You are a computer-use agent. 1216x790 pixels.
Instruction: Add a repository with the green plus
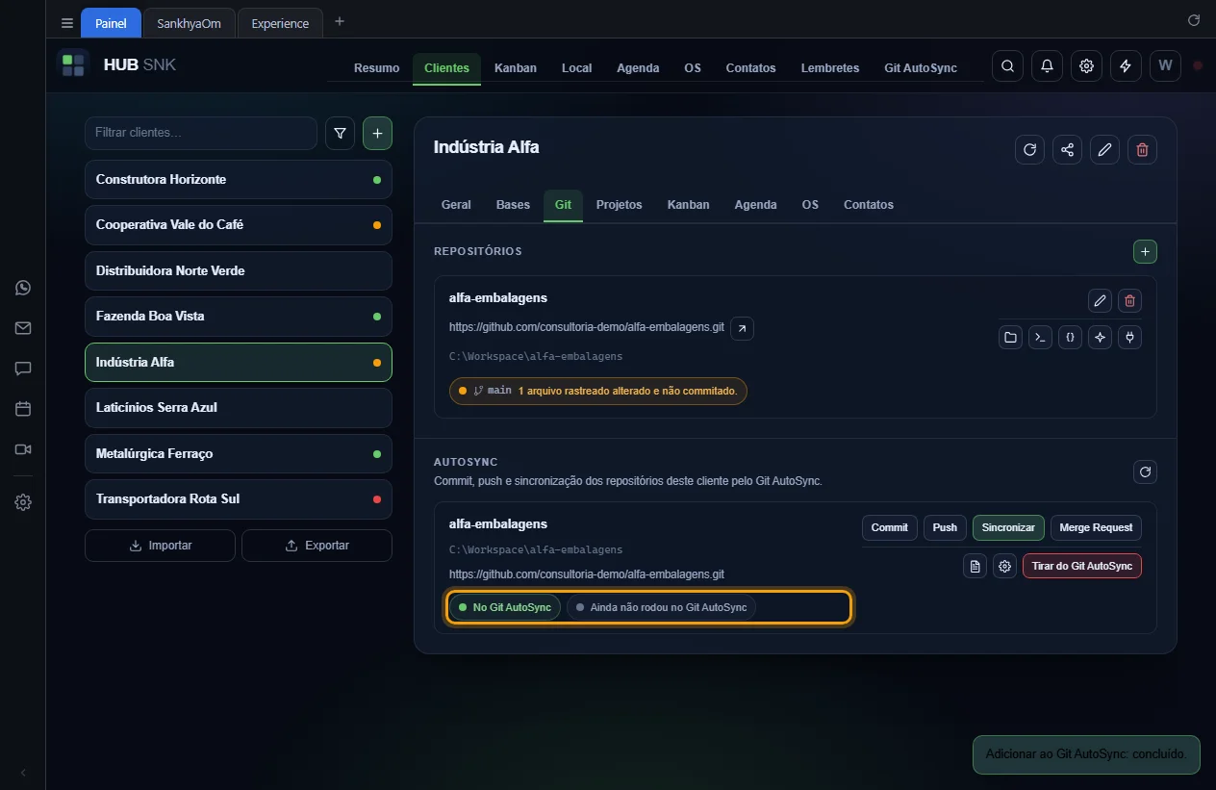[x=1145, y=251]
